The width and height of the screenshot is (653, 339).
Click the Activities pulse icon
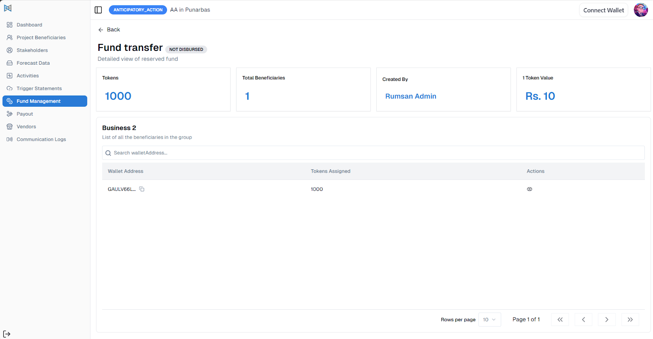coord(9,76)
